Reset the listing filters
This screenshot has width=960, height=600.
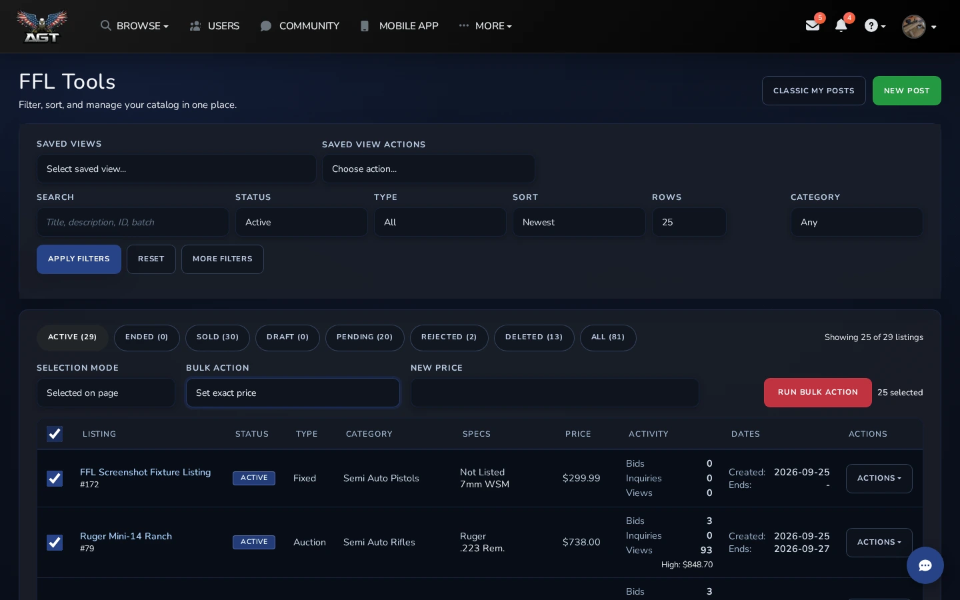click(151, 259)
